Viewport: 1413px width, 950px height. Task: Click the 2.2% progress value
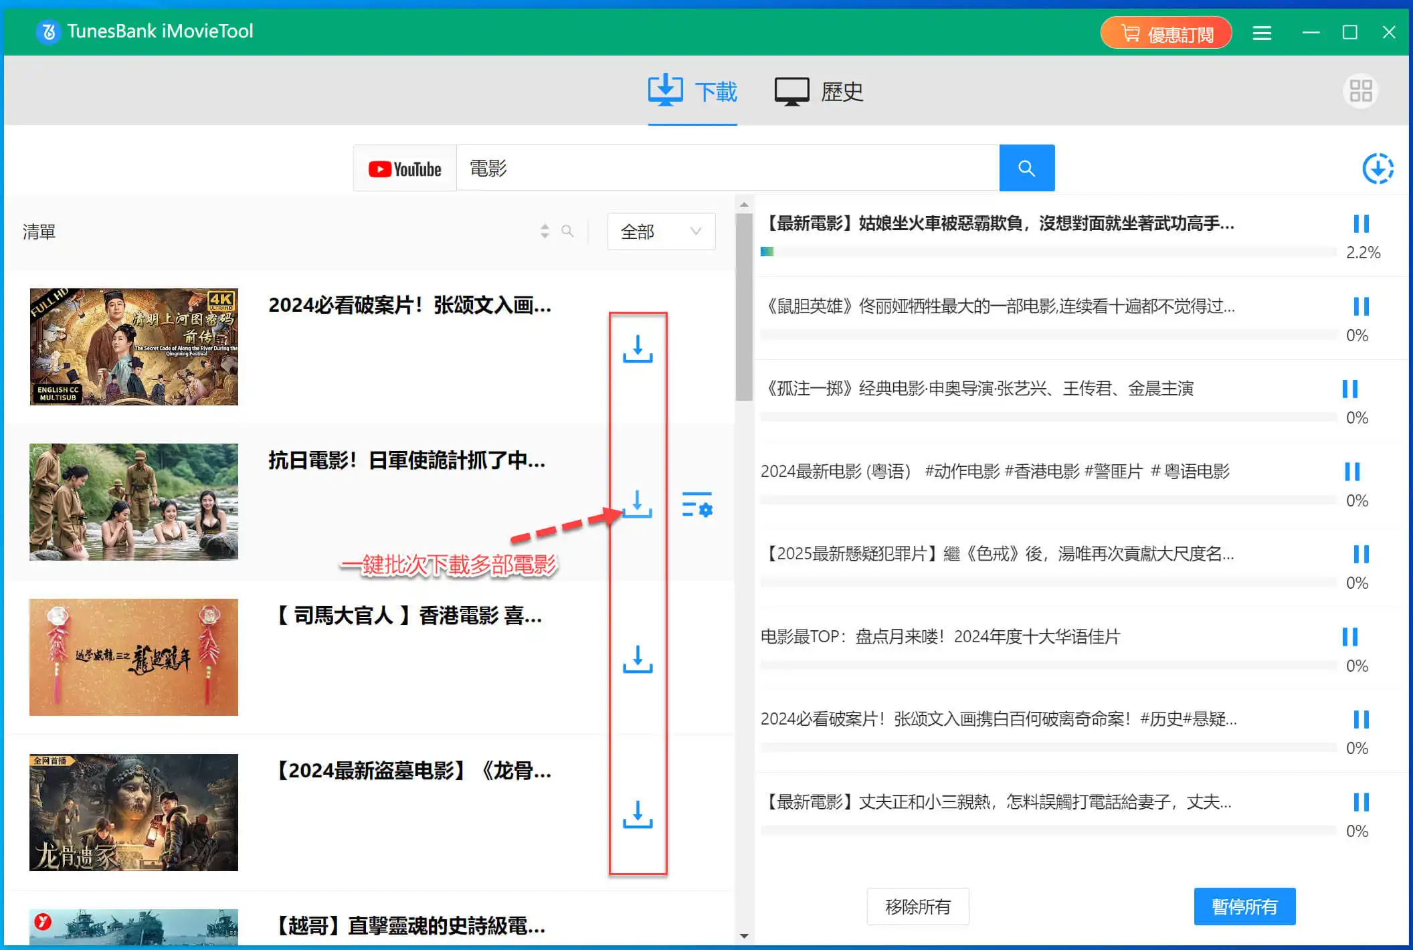tap(1363, 253)
